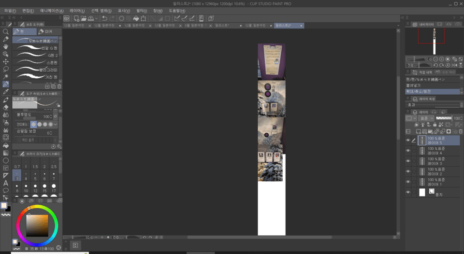Viewport: 464px width, 254px height.
Task: Hide layer 레이어 2 eye icon
Action: (x=408, y=171)
